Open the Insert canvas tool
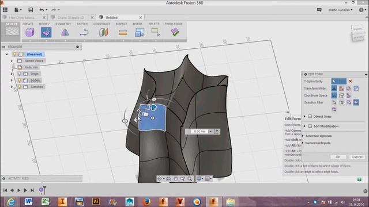 140,32
